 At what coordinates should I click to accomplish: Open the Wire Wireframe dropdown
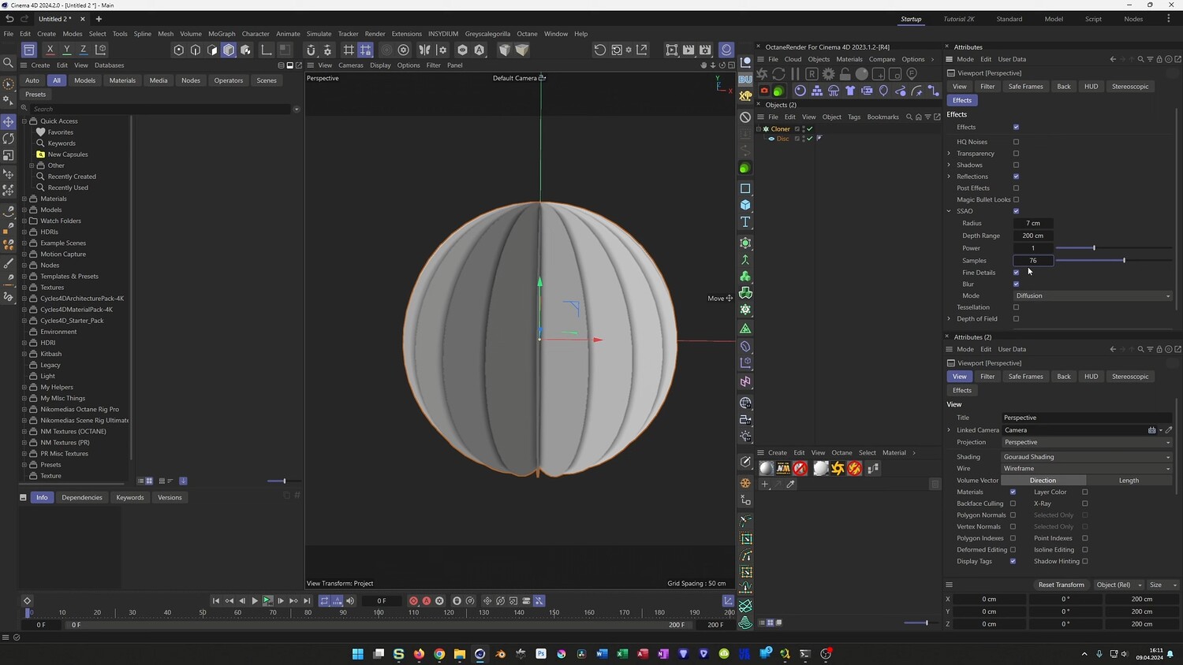click(x=1087, y=468)
